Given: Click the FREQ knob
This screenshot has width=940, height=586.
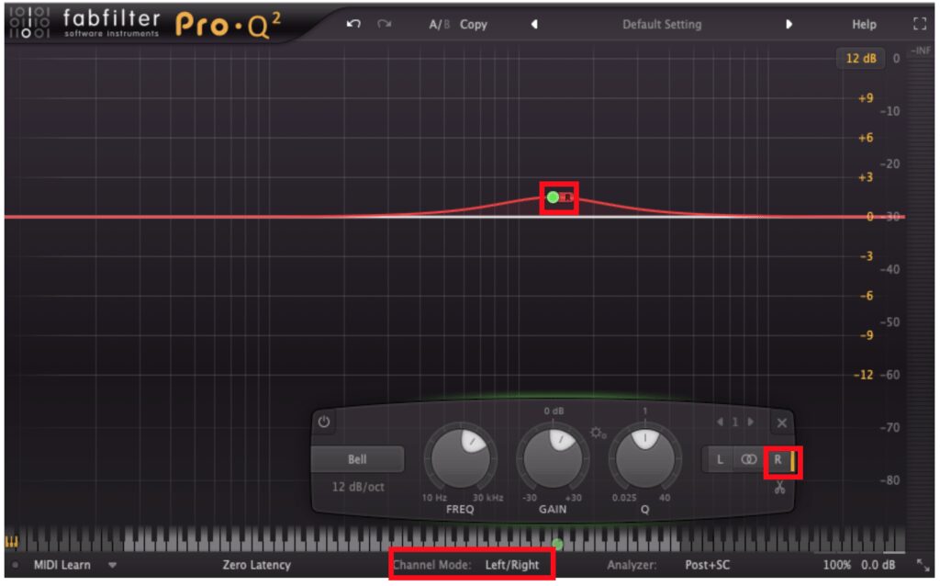Looking at the screenshot, I should pos(461,459).
